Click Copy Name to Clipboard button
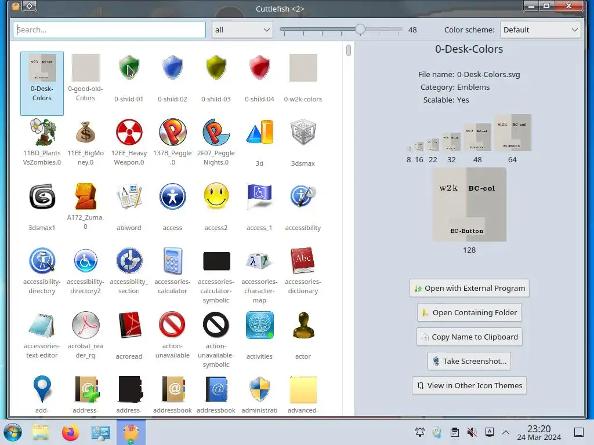The height and width of the screenshot is (445, 594). tap(469, 337)
